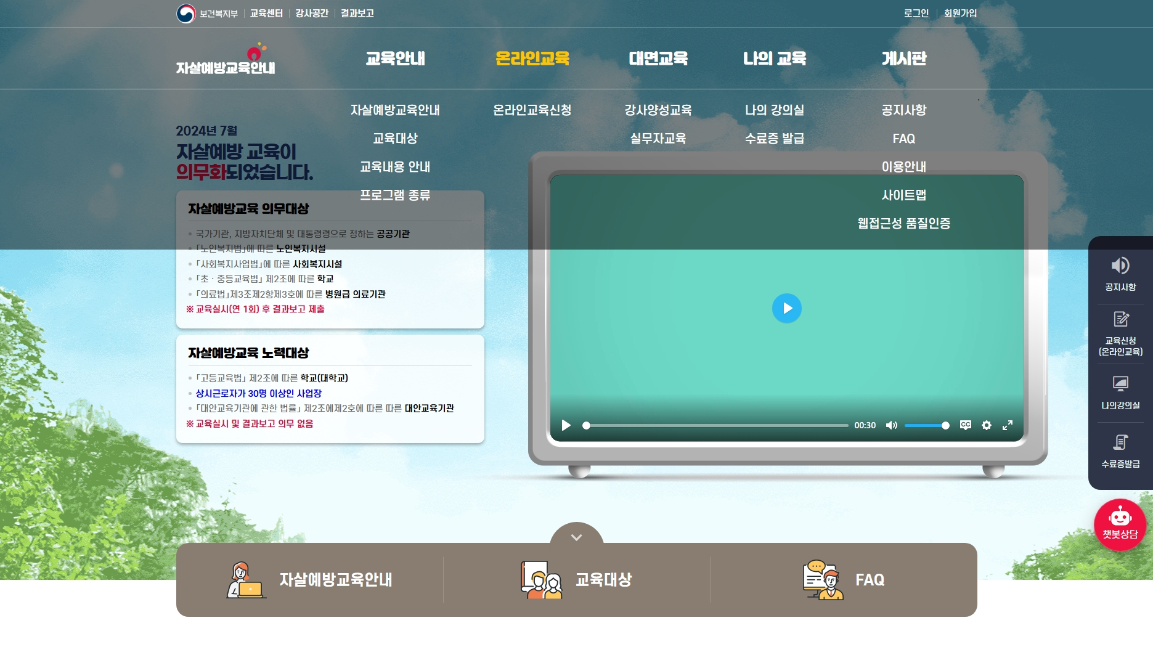Screen dimensions: 1153x660
Task: Select 사이트맵 submenu item
Action: tap(904, 195)
